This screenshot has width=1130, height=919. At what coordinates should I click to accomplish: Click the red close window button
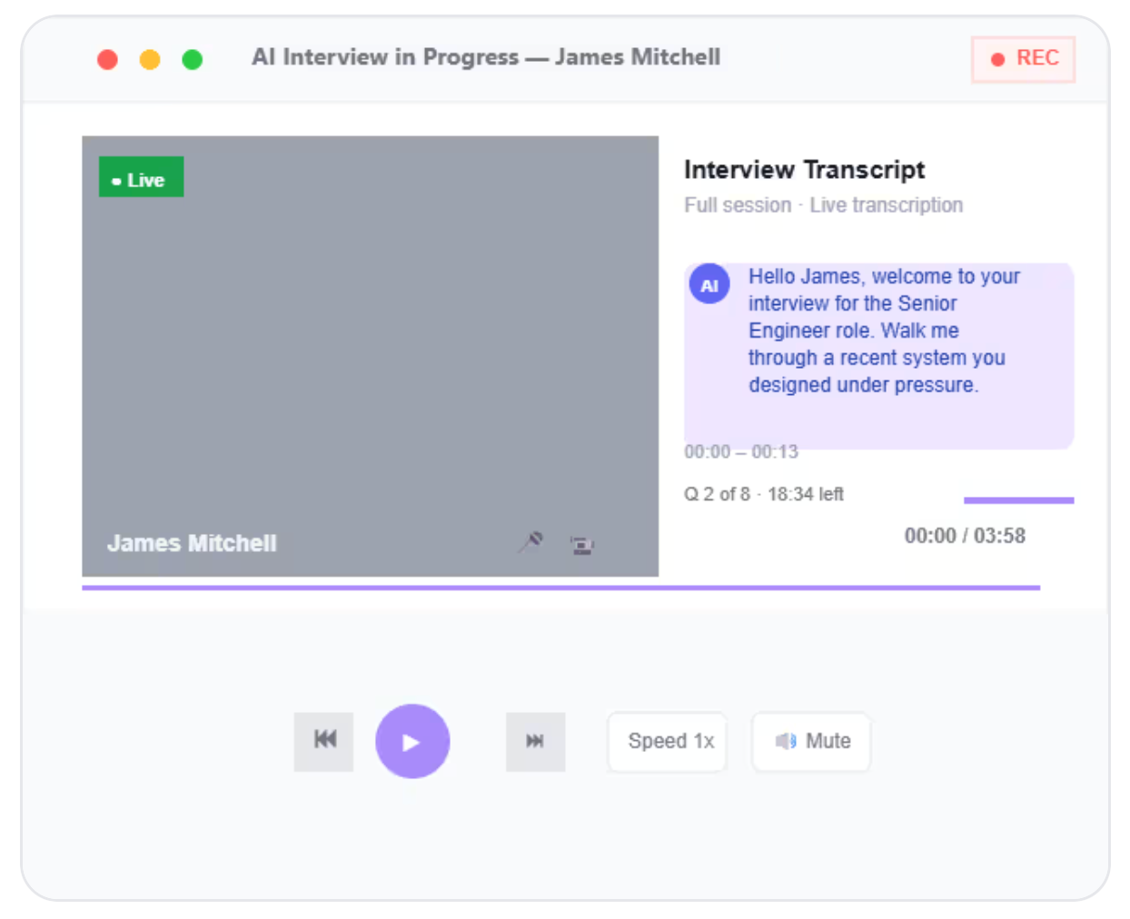tap(107, 60)
